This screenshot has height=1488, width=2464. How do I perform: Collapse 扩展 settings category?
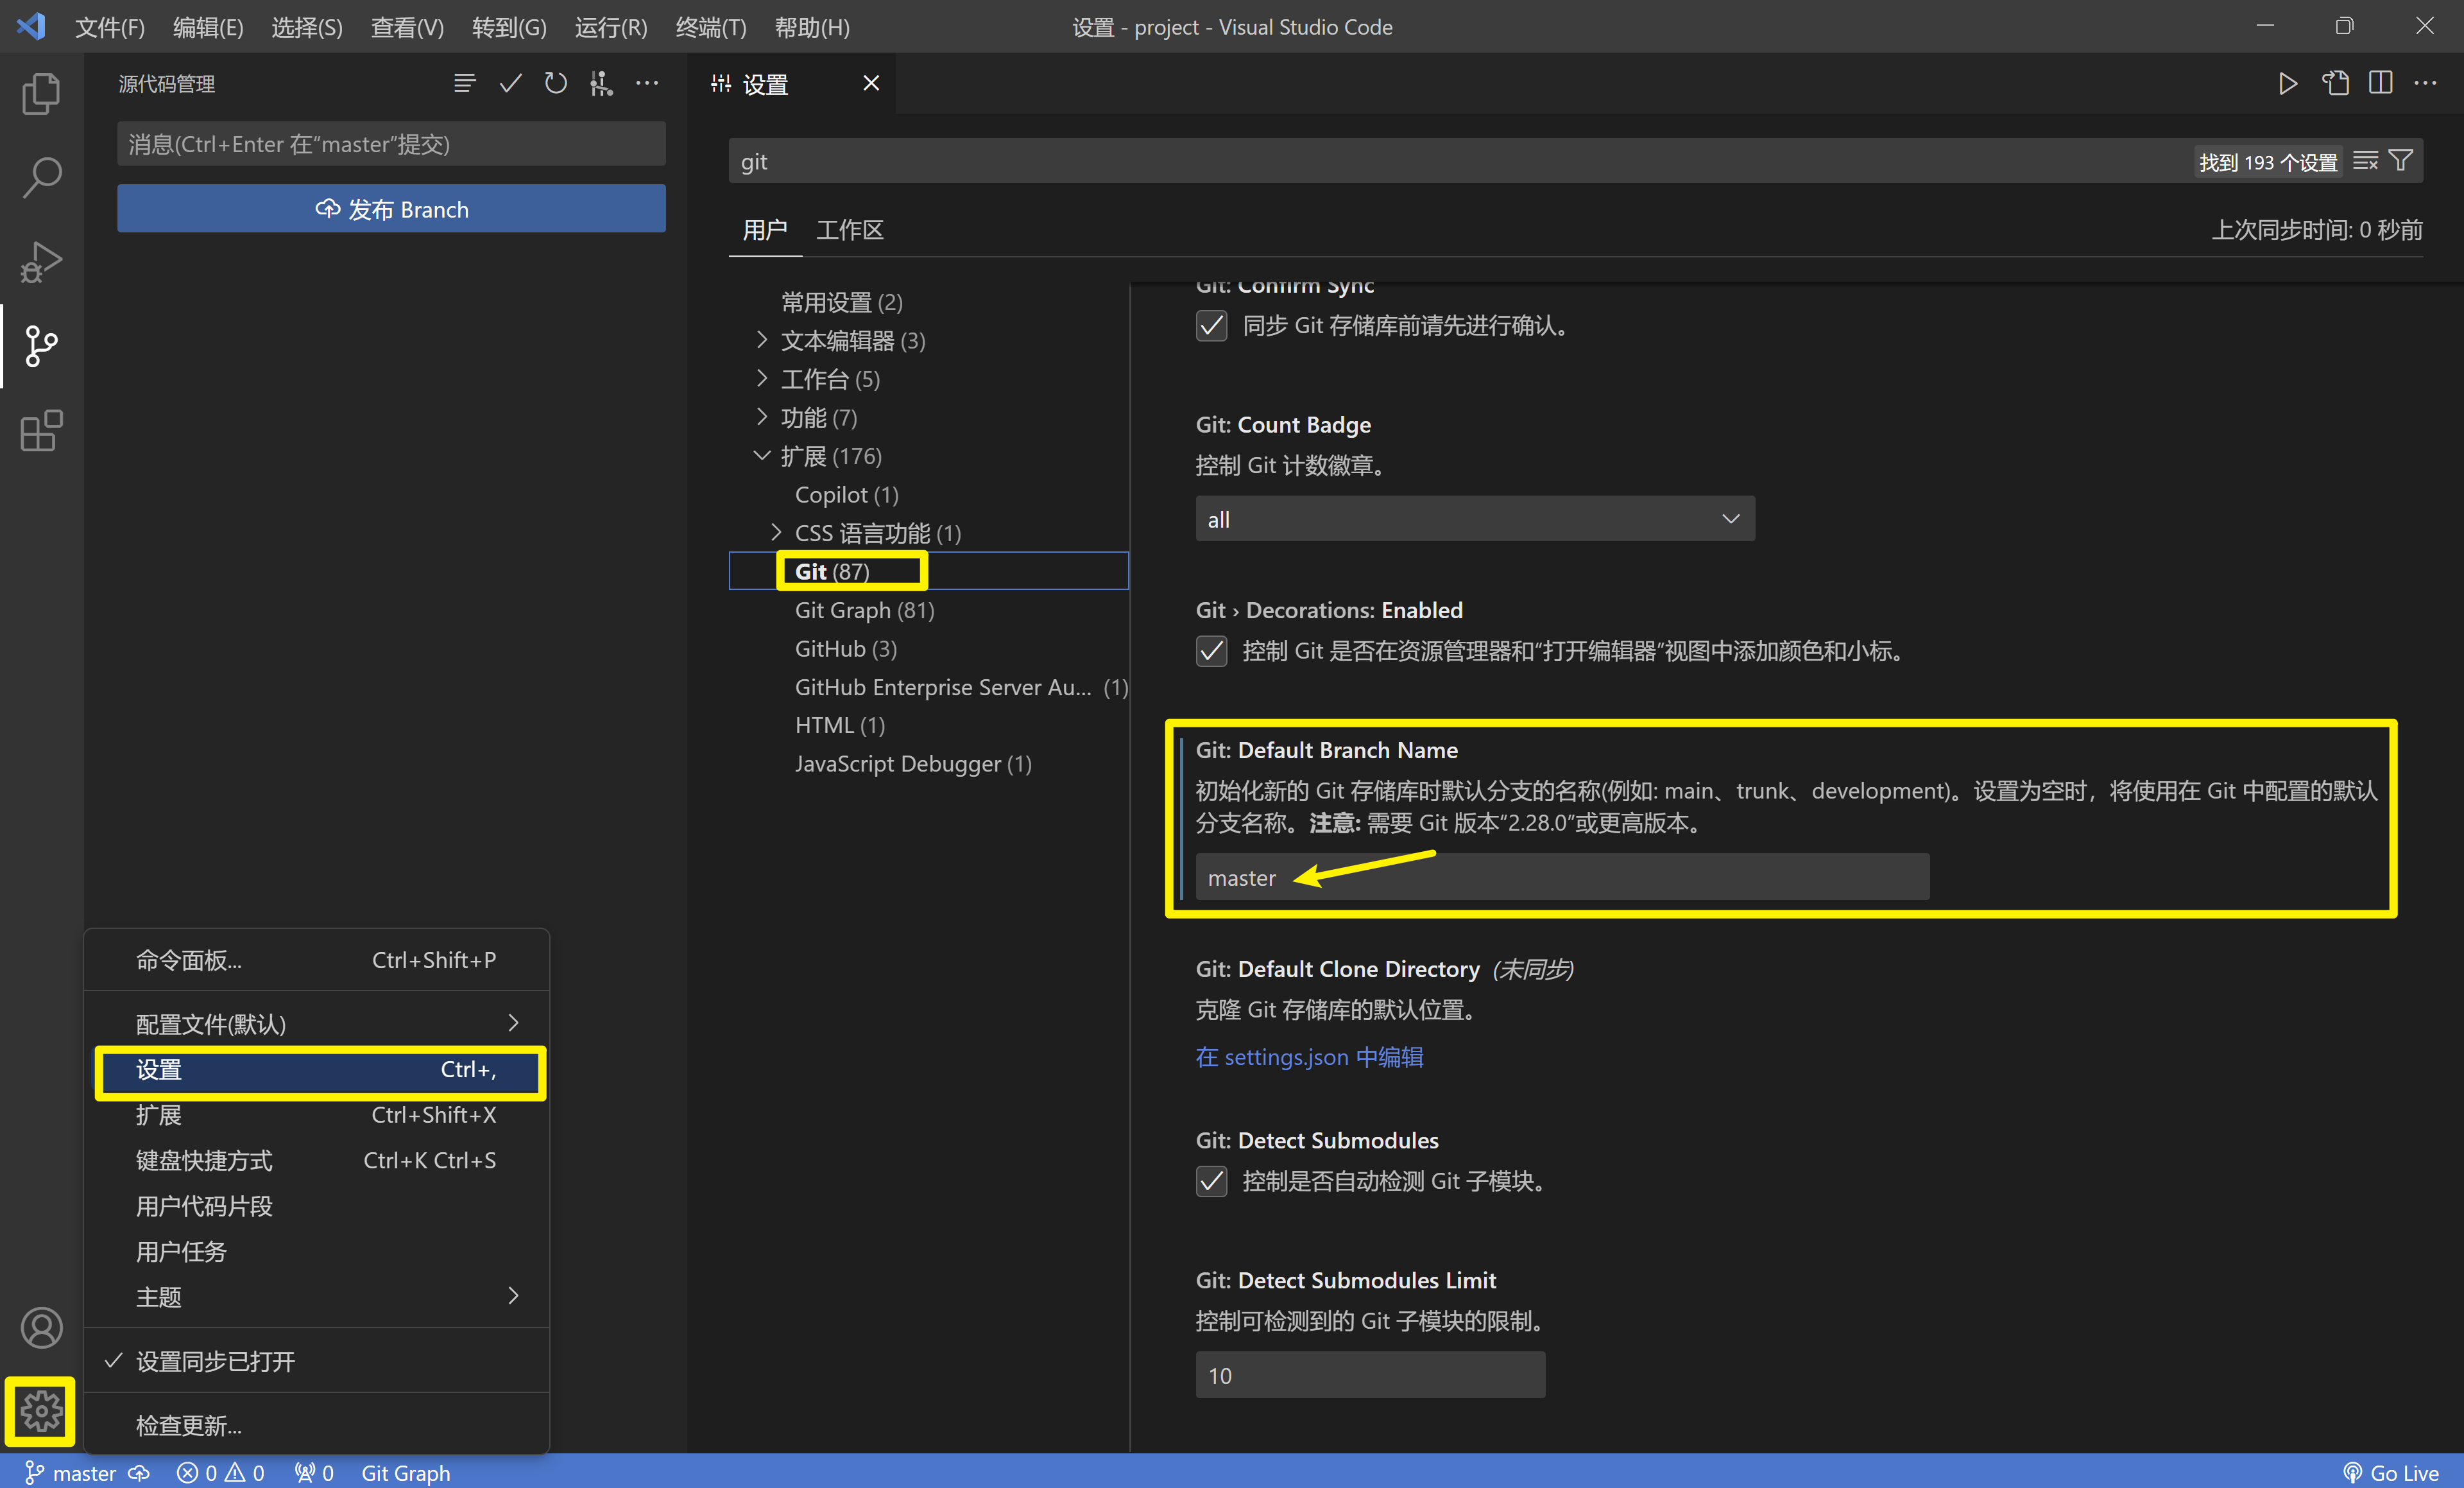762,455
